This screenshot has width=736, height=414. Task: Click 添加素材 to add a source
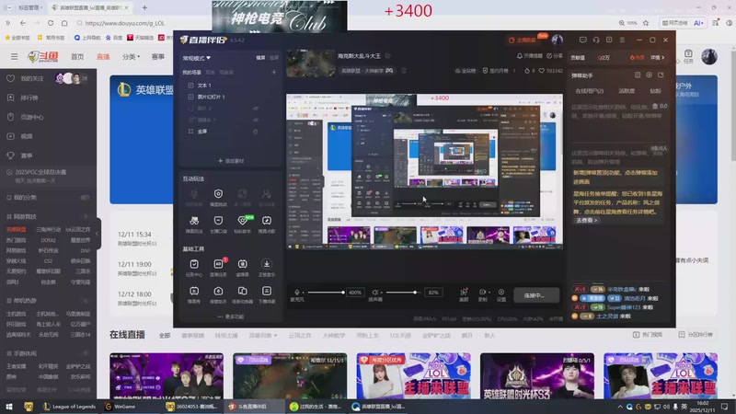pos(231,161)
